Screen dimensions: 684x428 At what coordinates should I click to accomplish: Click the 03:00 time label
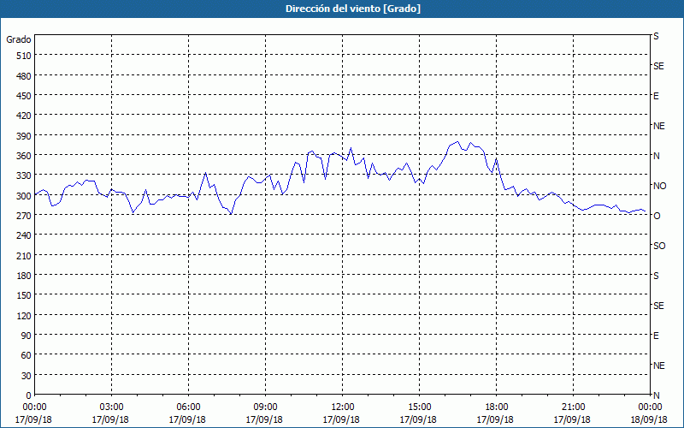tap(111, 407)
